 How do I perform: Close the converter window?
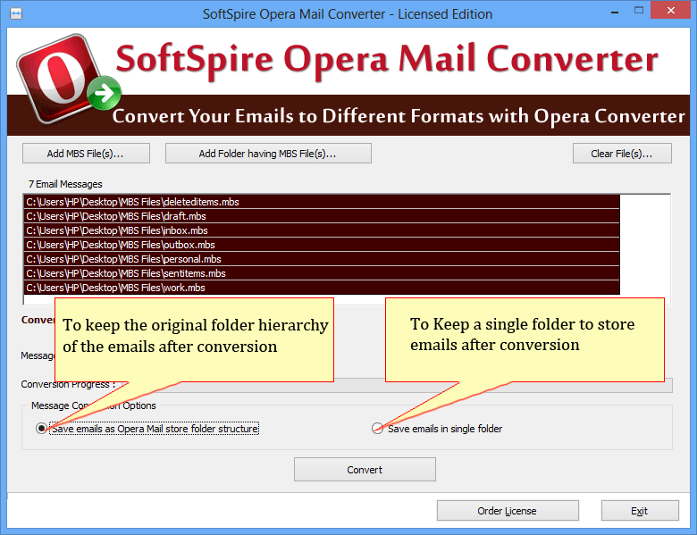point(671,10)
